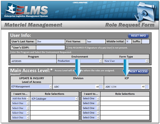Click the User Info section title
Screen dimensions: 160x124
[x=21, y=35]
